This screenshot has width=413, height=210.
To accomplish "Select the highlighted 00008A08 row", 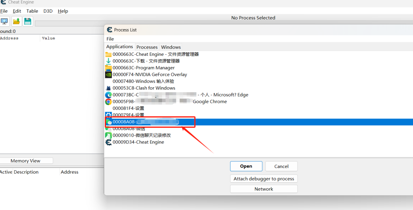I will tap(259, 122).
